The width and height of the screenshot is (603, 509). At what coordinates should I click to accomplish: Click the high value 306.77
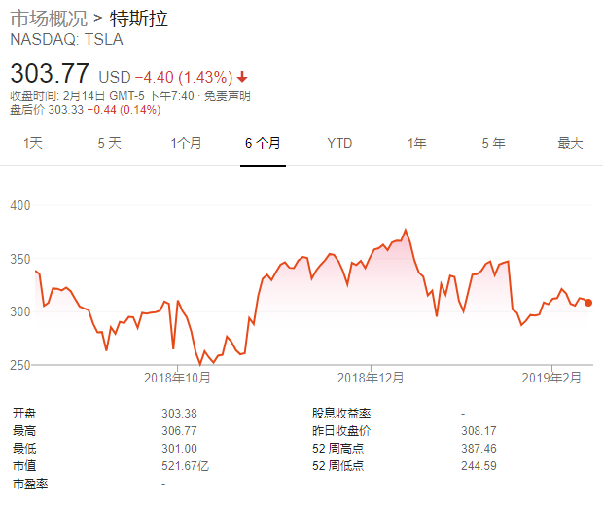tap(179, 431)
